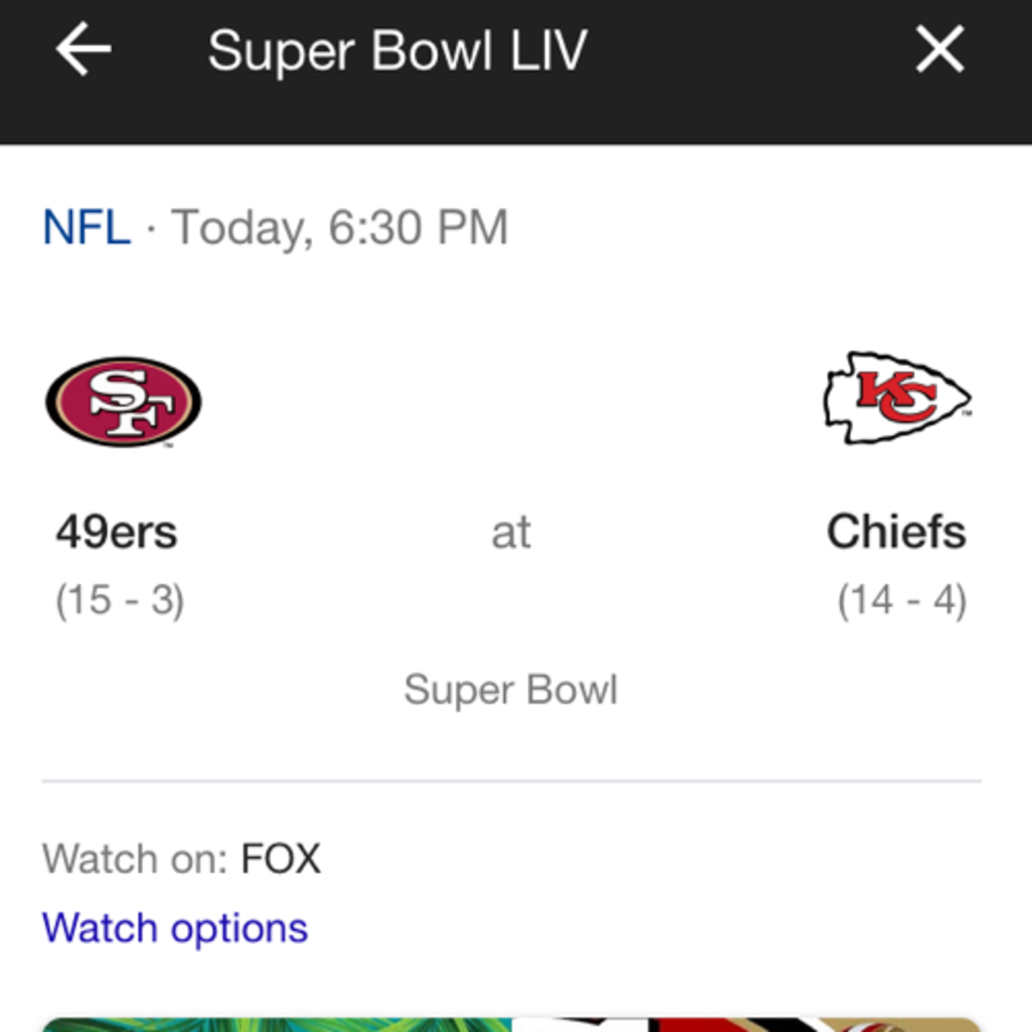Click the "Watch on:" label
This screenshot has height=1032, width=1032.
pos(135,859)
